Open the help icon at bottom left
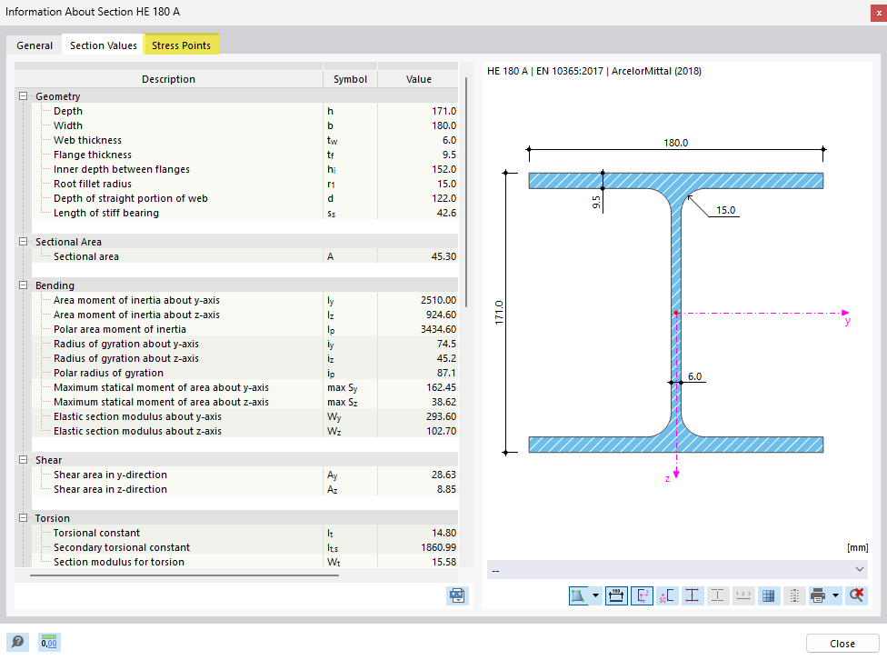Viewport: 887px width, 660px height. click(17, 642)
